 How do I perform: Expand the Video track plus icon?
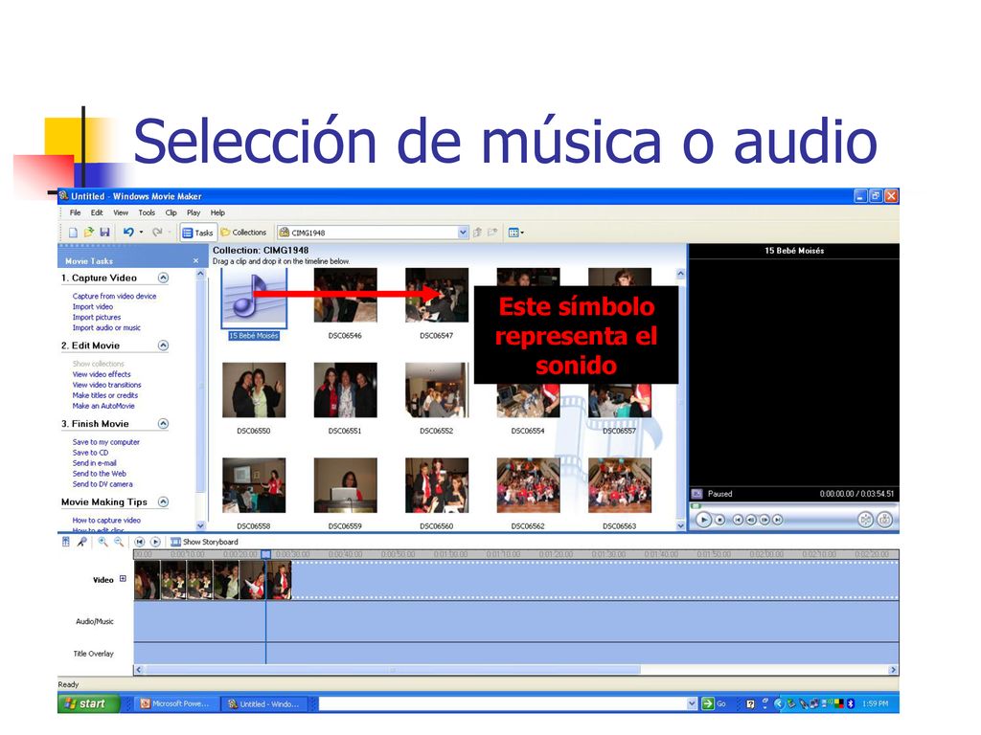coord(123,579)
